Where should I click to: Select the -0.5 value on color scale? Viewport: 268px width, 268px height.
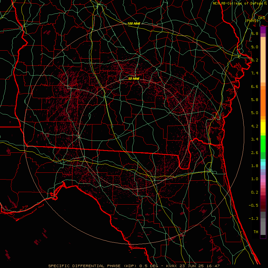(x=253, y=205)
